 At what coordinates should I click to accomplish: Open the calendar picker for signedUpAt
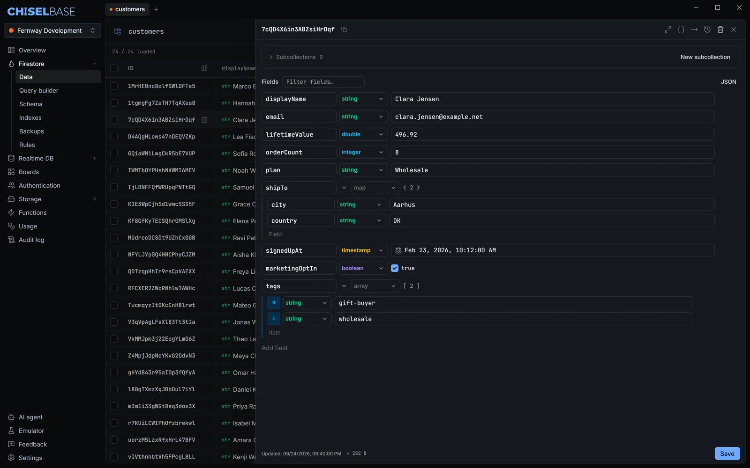point(398,250)
